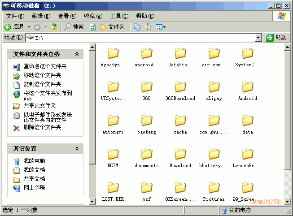Click file list scrollbar down arrow
The height and width of the screenshot is (216, 293).
[287, 202]
